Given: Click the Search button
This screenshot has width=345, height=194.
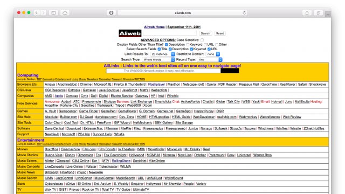Looking at the screenshot, I should (205, 33).
